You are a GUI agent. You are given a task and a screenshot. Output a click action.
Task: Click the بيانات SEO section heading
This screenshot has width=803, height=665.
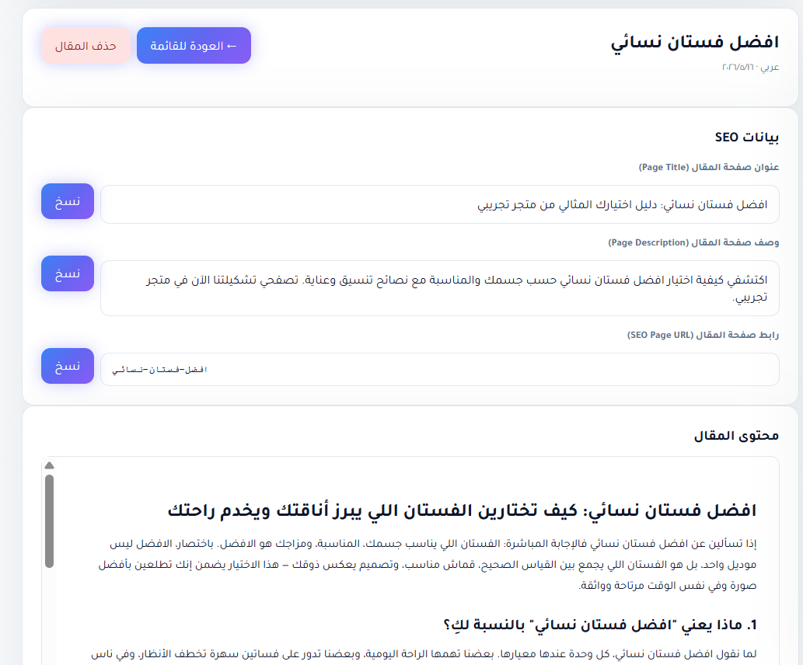747,137
